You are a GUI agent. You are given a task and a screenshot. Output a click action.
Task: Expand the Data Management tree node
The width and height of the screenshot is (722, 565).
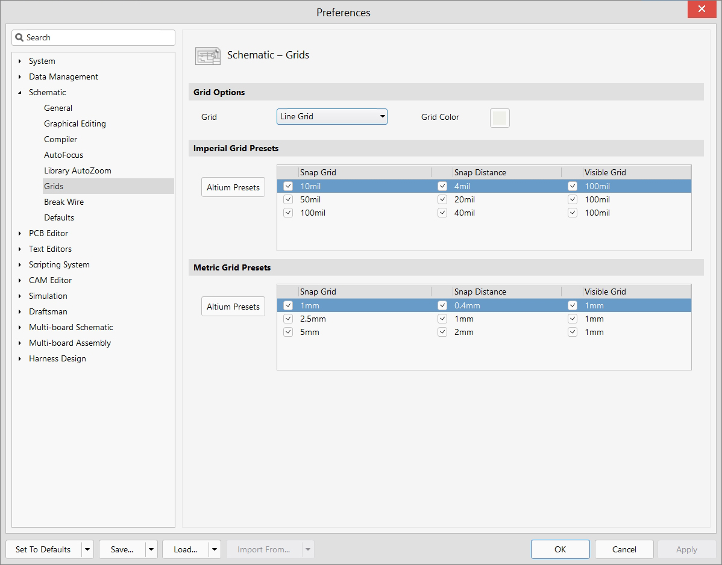point(20,77)
